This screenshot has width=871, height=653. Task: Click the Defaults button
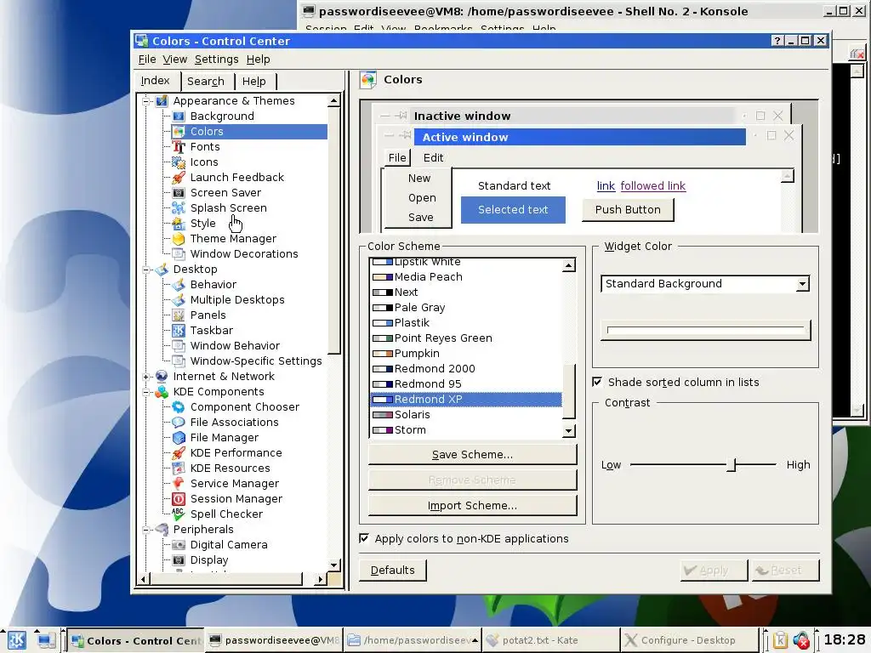click(x=392, y=571)
